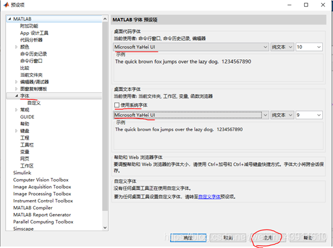Screen dimensions: 333x248
Task: Toggle the 使用系统字体 checkbox
Action: [x=117, y=105]
